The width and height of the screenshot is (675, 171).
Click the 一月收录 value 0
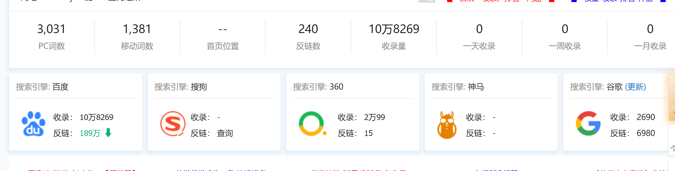650,29
